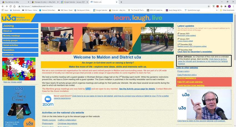This screenshot has width=236, height=127.
Task: Open See the Activity group page link
Action: (x=137, y=89)
